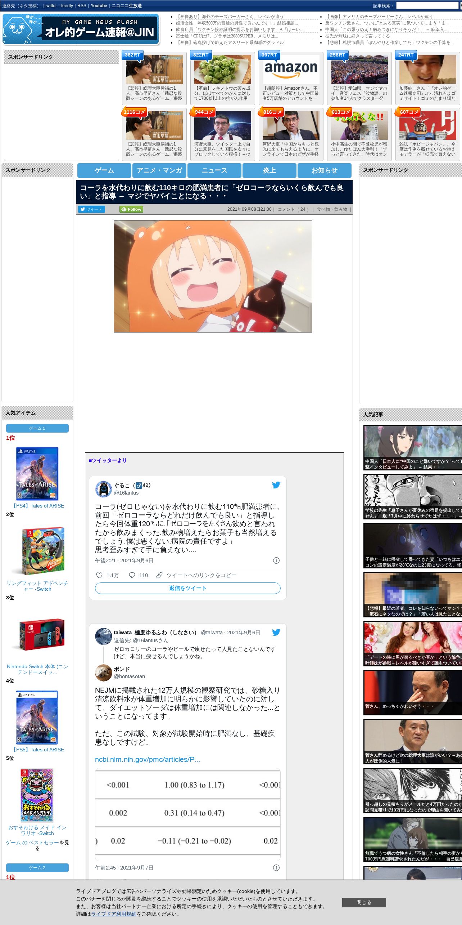Open the 【PS5】Tales of ARISE link

(x=37, y=750)
